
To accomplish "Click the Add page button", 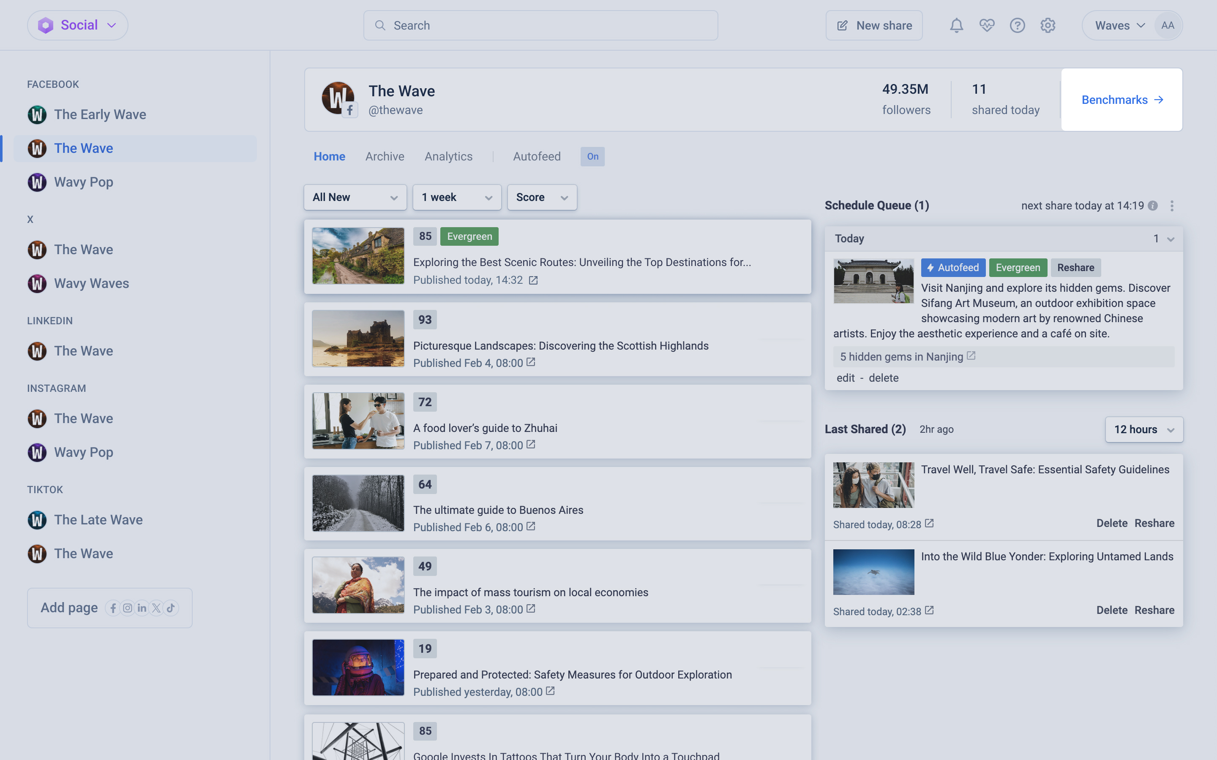I will (109, 608).
